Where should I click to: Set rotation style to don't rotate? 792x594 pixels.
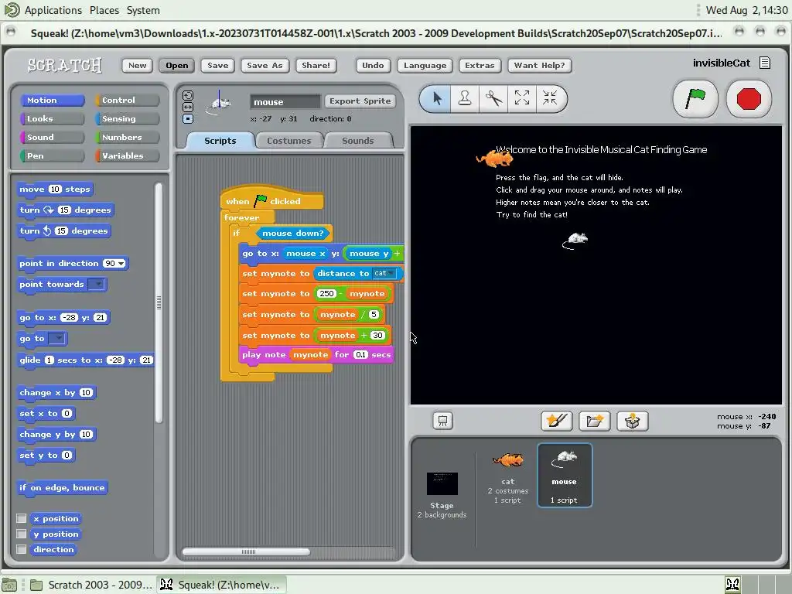coord(188,118)
